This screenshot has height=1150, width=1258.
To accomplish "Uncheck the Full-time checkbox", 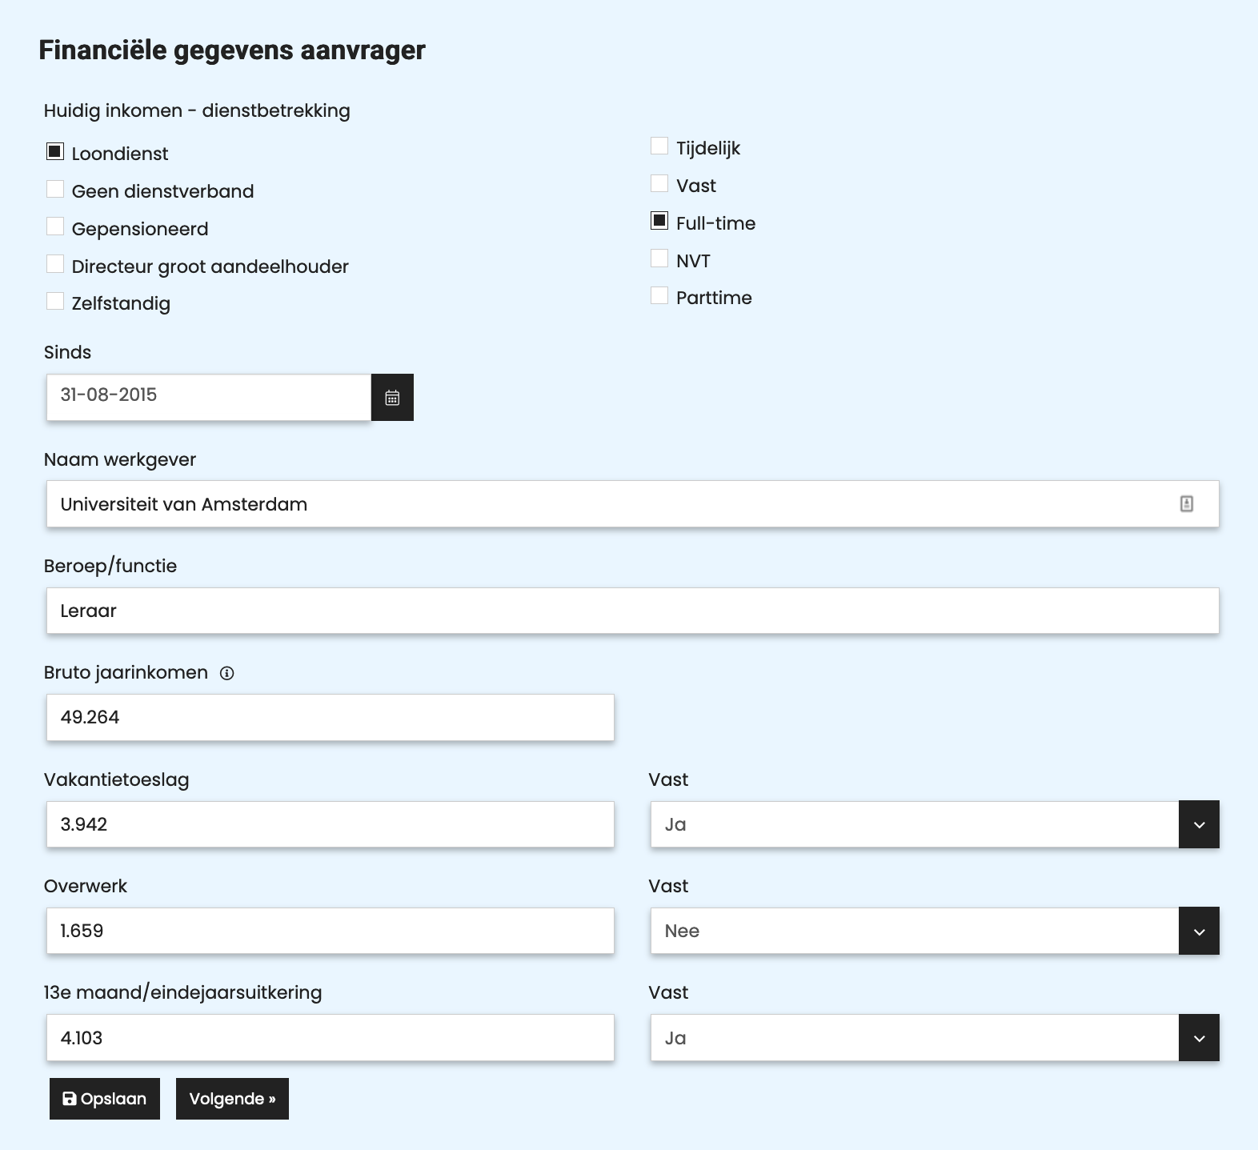I will tap(659, 220).
